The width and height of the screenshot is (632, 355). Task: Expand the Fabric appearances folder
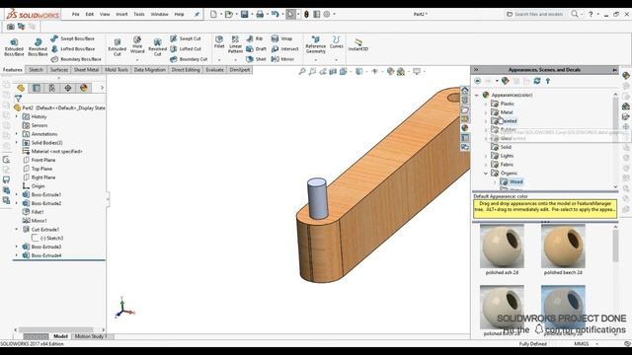coord(486,165)
